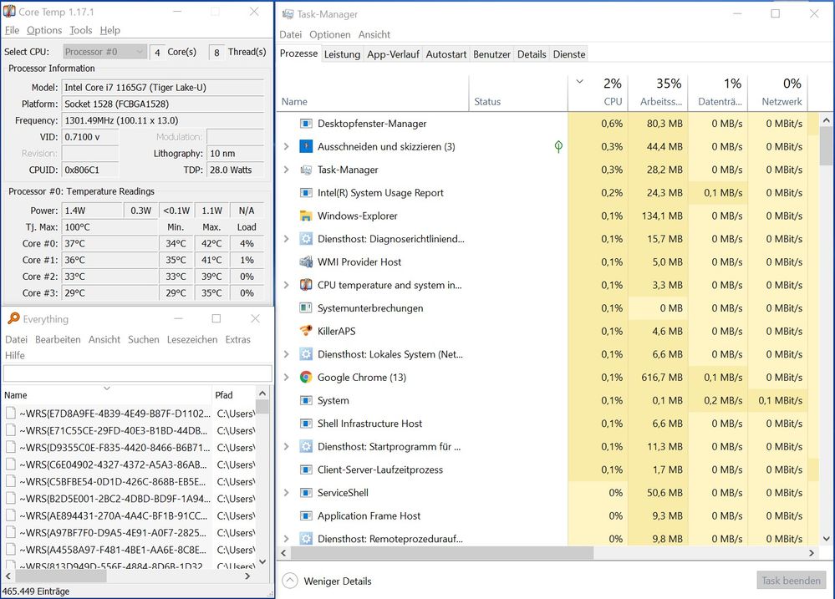Image resolution: width=835 pixels, height=599 pixels.
Task: Open the Benutzer tab
Action: coord(491,54)
